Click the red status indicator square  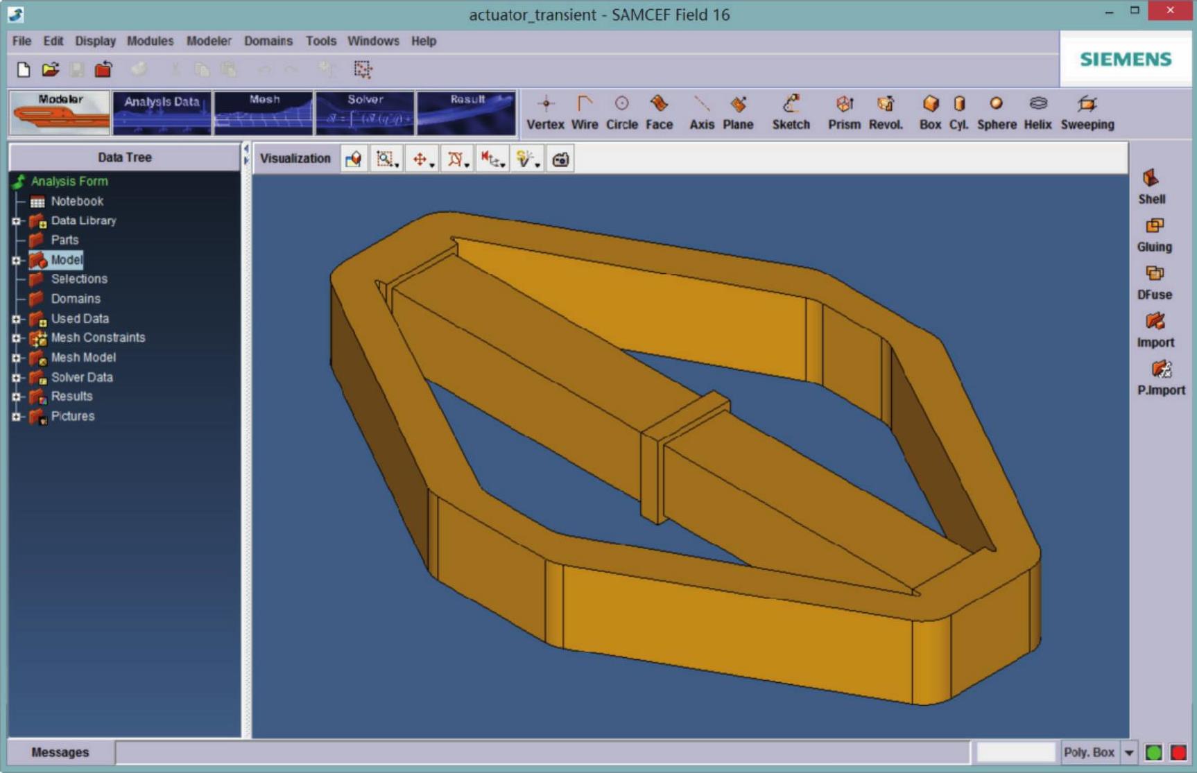[x=1178, y=752]
